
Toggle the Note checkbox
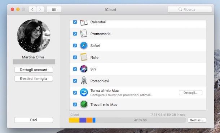tap(75, 57)
